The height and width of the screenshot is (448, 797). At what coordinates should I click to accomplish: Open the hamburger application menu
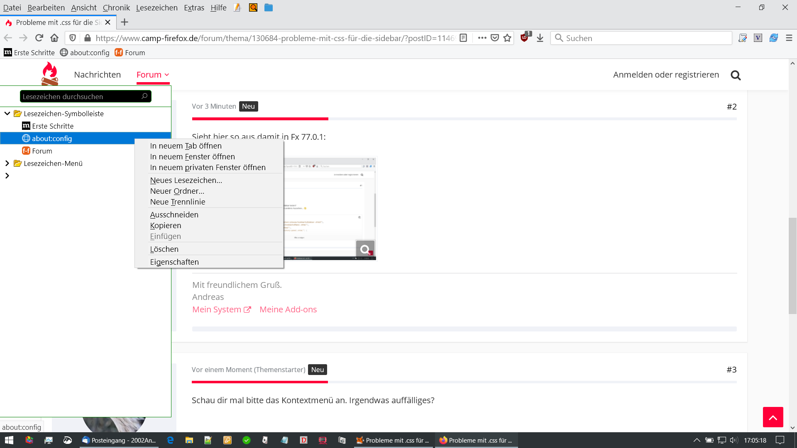tap(789, 38)
